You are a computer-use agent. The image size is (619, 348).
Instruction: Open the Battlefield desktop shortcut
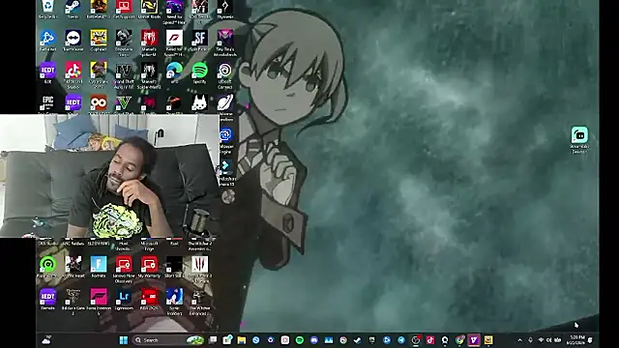coord(99,9)
